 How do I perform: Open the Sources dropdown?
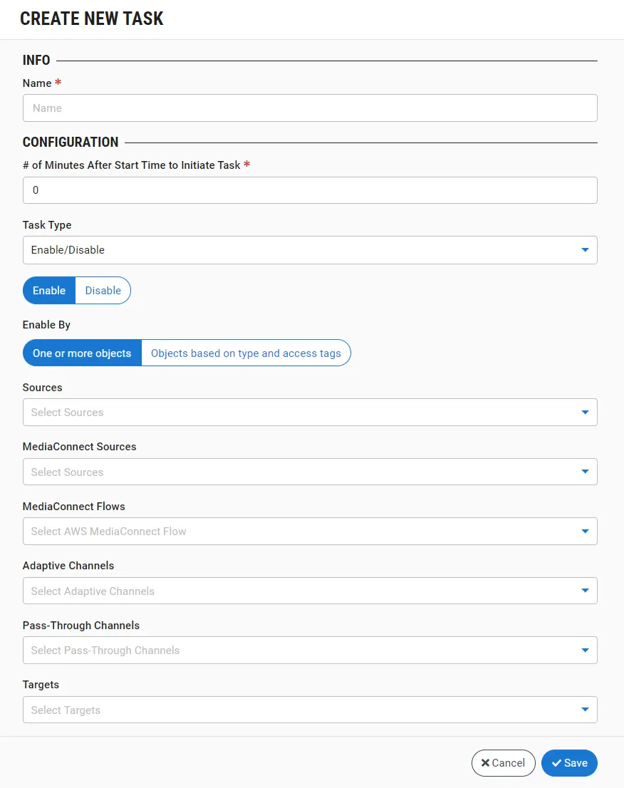pyautogui.click(x=310, y=412)
